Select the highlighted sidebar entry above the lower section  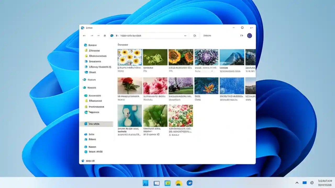pos(97,124)
